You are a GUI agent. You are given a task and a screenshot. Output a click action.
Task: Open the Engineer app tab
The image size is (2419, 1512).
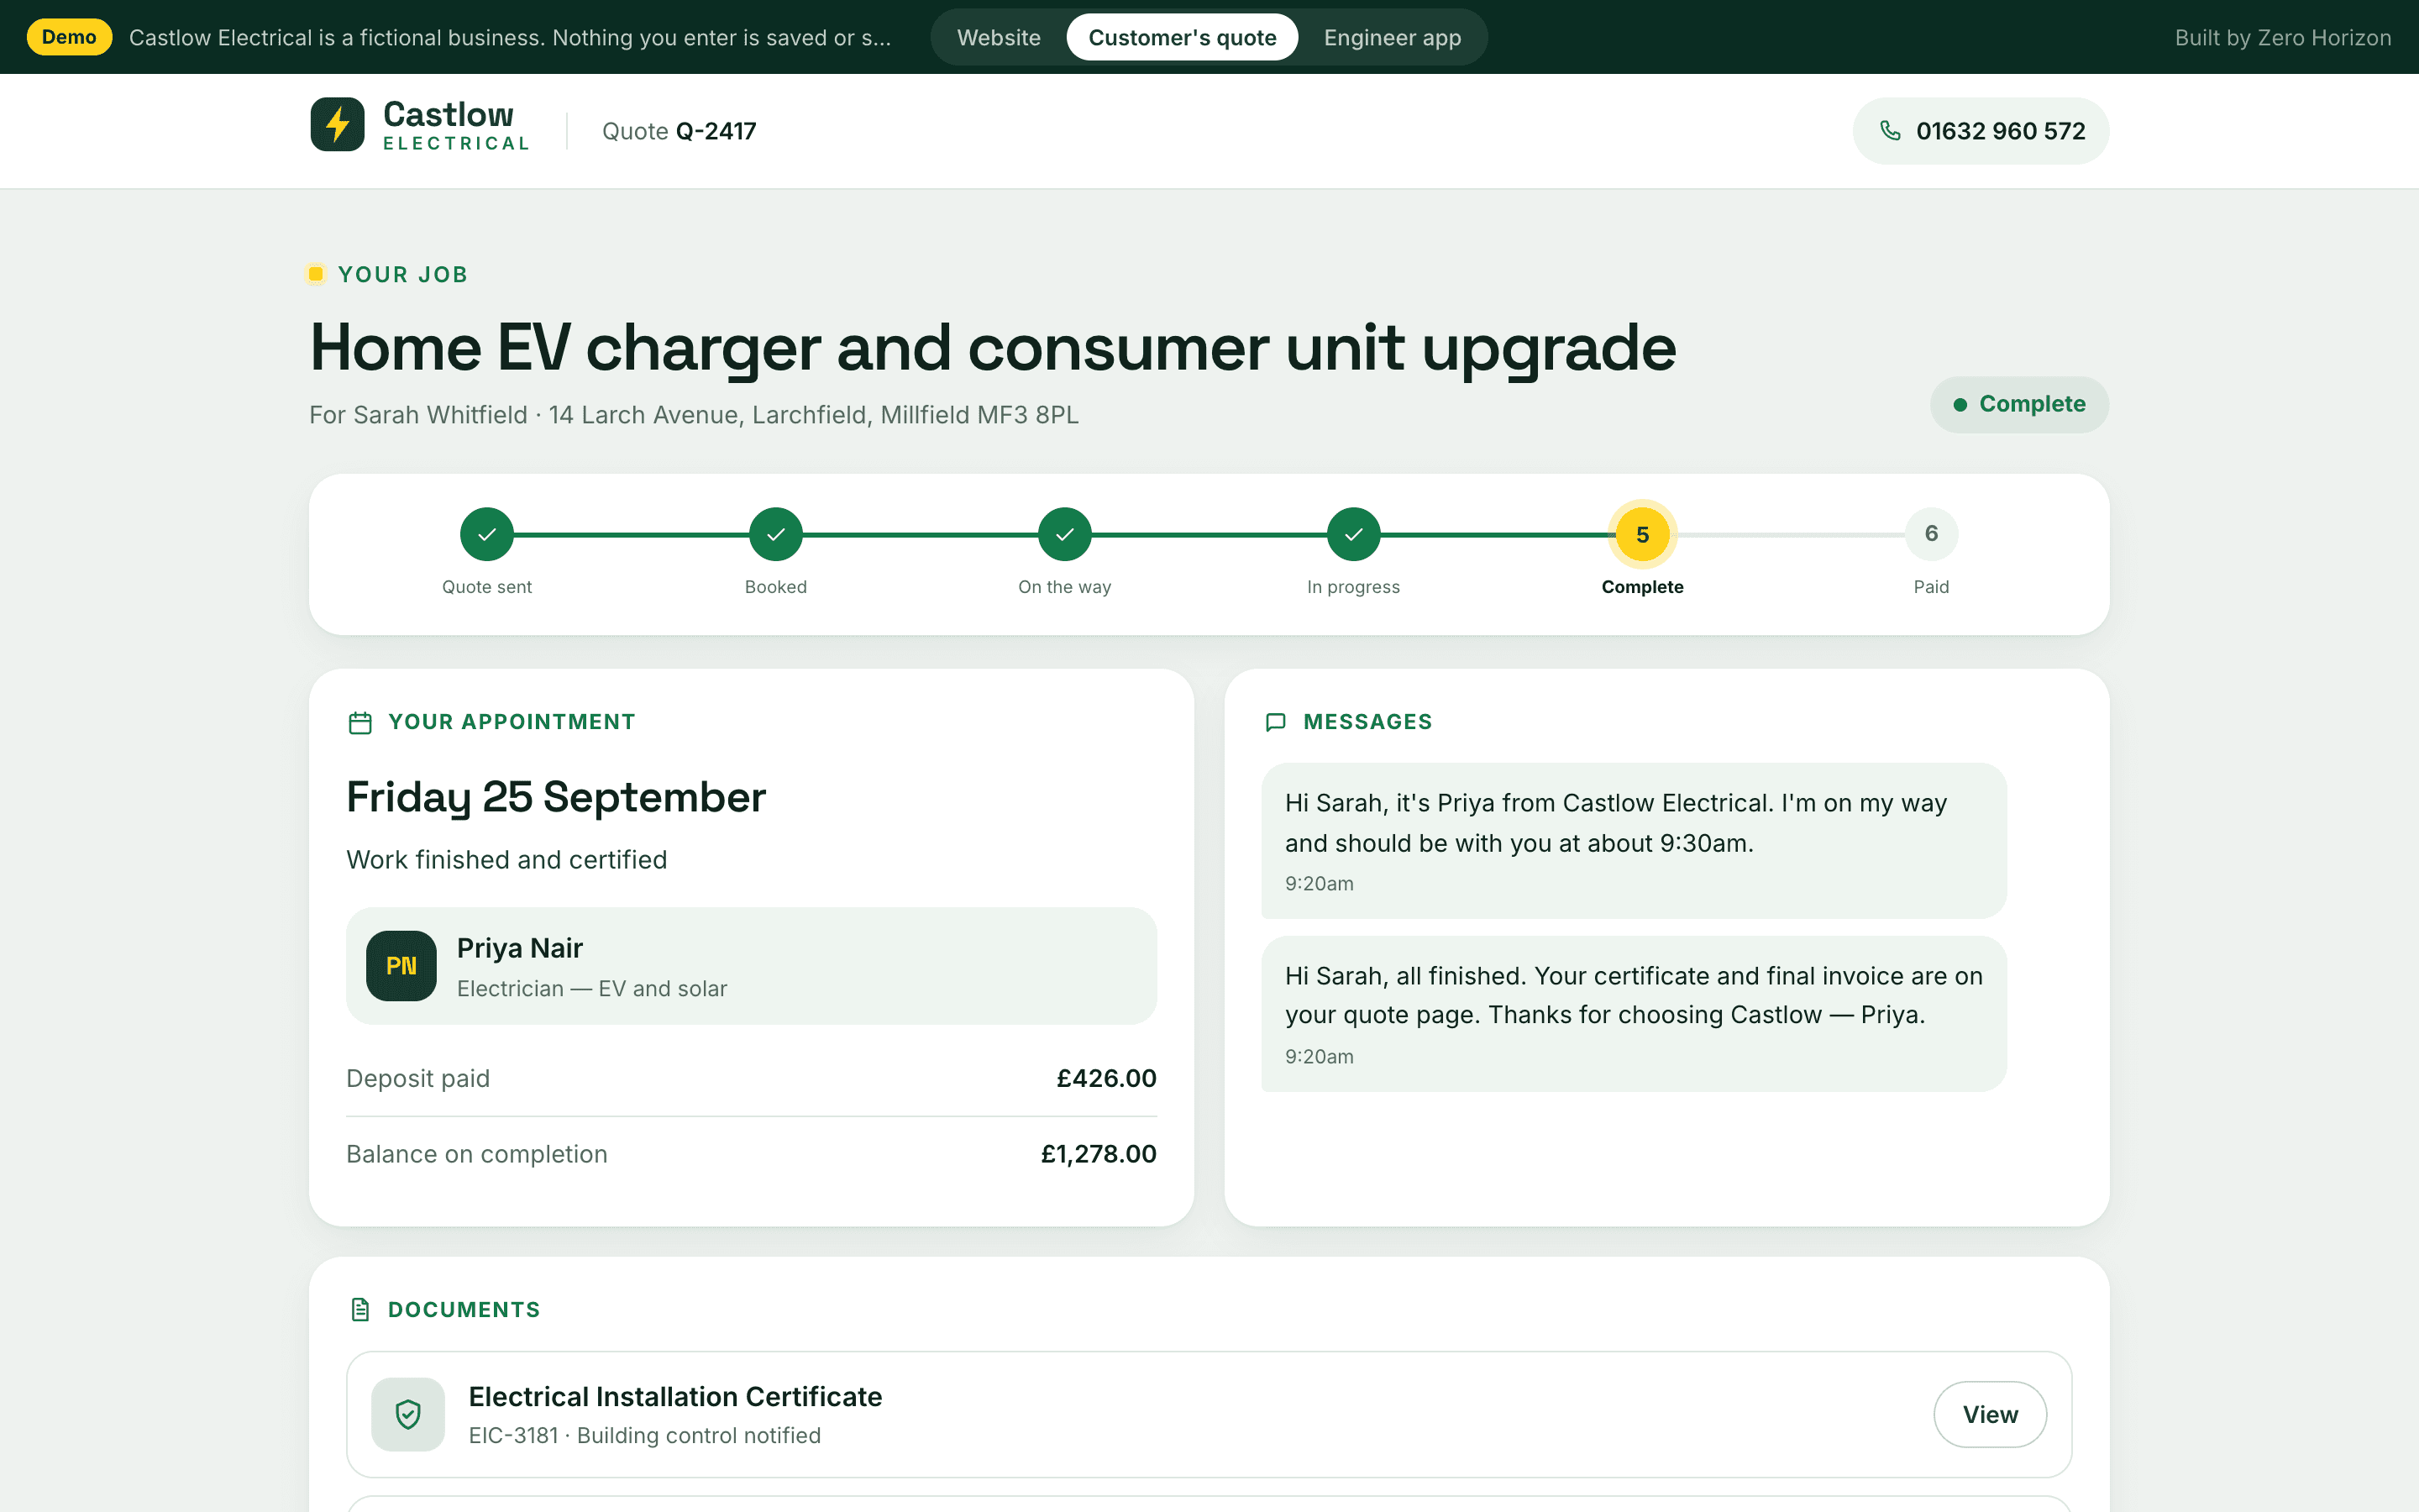1393,37
